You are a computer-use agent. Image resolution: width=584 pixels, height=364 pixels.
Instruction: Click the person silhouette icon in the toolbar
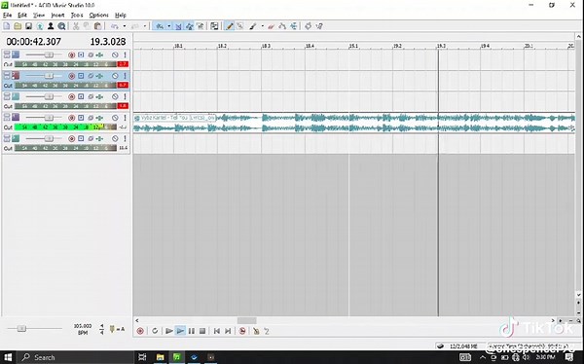pyautogui.click(x=51, y=26)
